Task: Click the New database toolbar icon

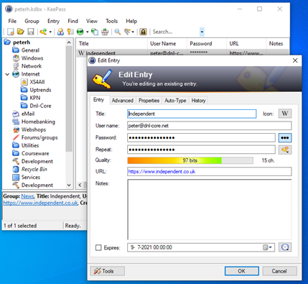Action: point(11,32)
